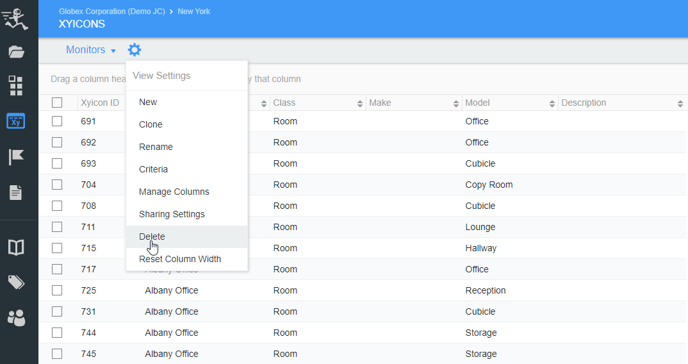Viewport: 688px width, 364px height.
Task: Check the box for row 704
Action: [57, 185]
